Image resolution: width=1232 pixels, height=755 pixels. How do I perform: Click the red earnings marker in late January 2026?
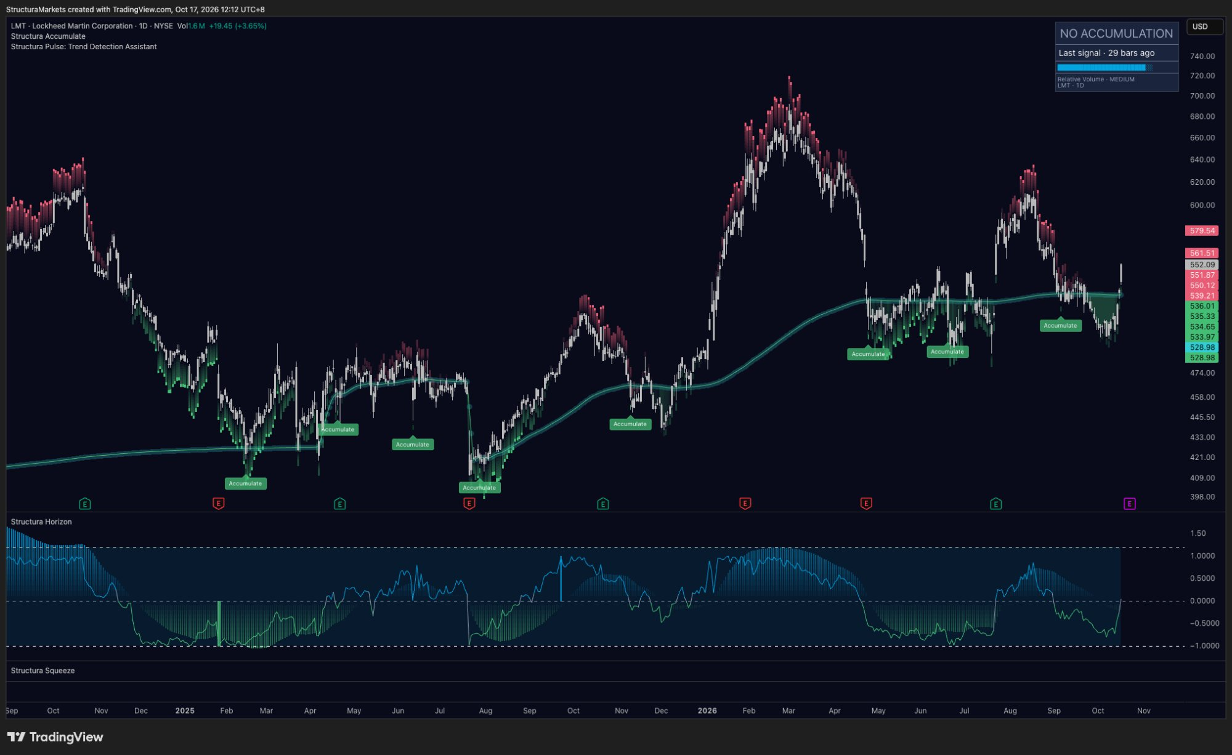coord(745,504)
